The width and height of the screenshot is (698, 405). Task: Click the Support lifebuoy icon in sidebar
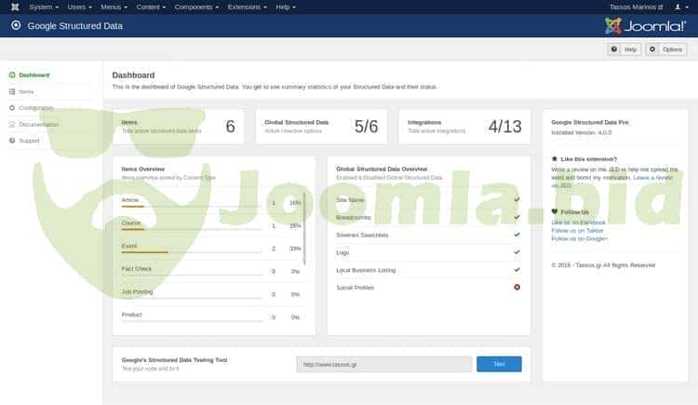pos(12,141)
